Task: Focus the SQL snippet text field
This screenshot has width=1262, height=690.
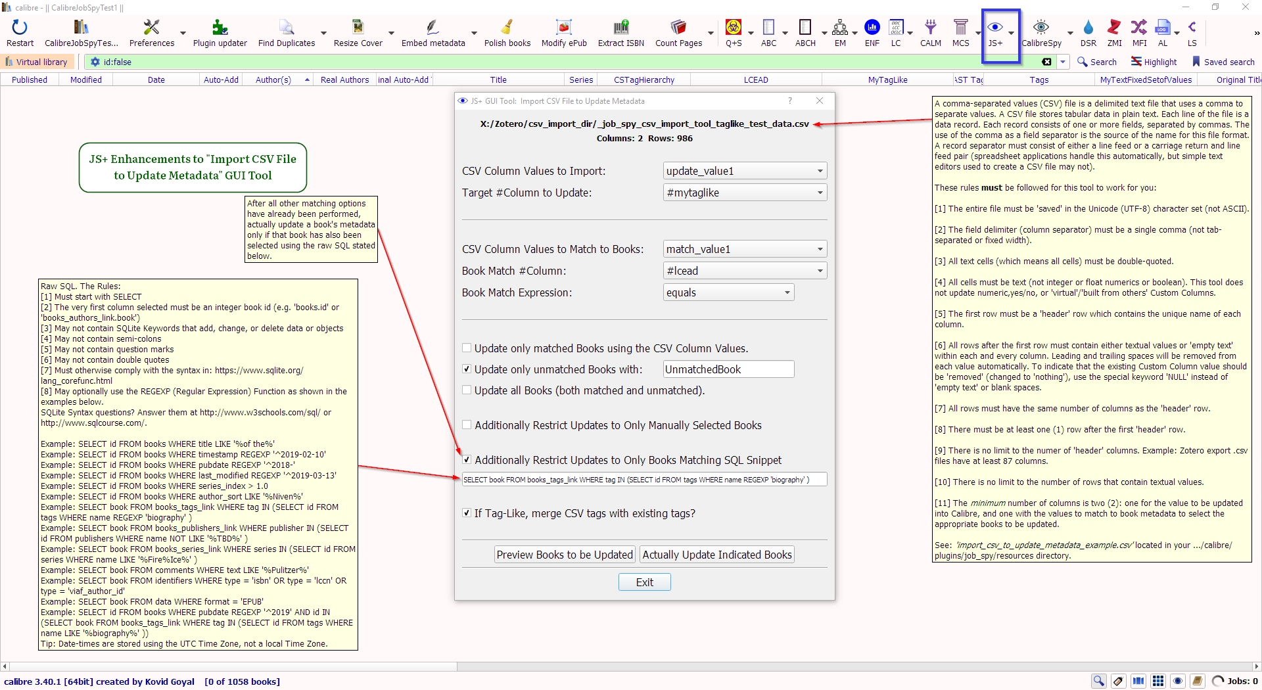Action: point(644,480)
